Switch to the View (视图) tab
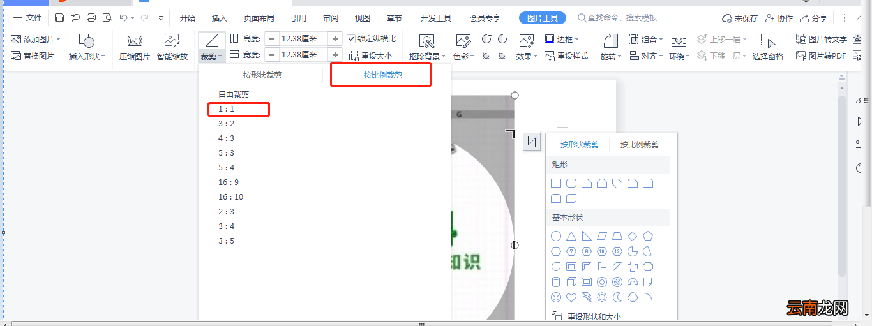The width and height of the screenshot is (872, 326). tap(363, 18)
